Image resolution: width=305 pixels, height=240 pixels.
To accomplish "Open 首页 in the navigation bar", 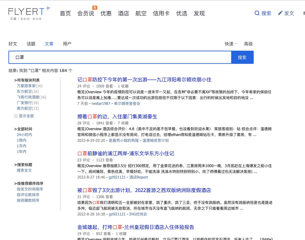I will (65, 13).
